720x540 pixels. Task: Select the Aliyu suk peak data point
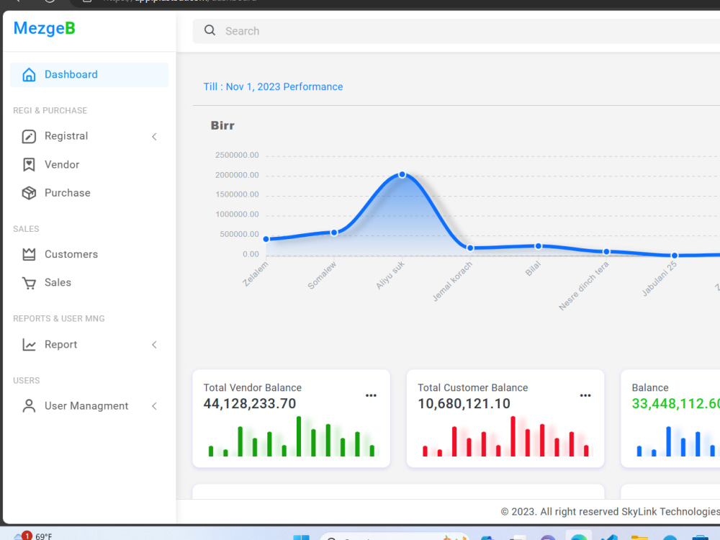[x=402, y=174]
